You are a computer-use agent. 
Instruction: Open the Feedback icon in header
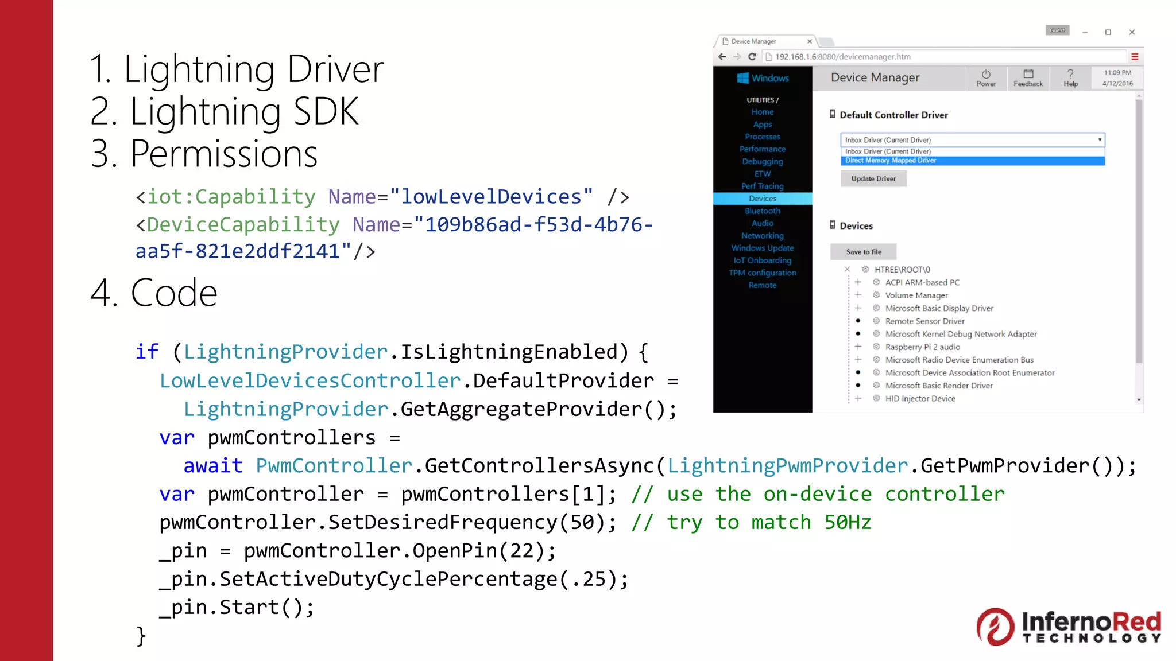[1028, 74]
